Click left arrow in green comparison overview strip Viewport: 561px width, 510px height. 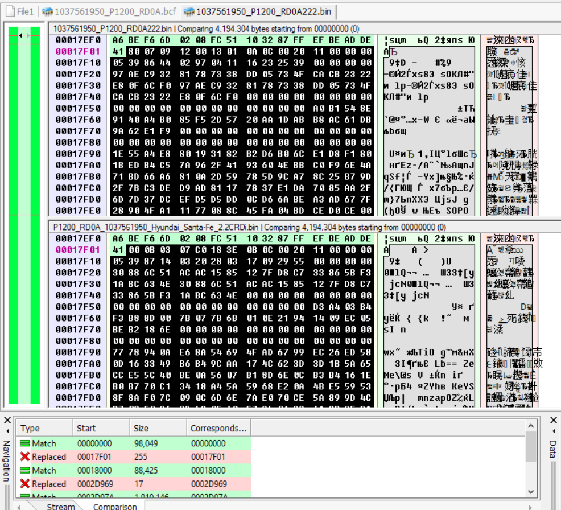[x=20, y=35]
